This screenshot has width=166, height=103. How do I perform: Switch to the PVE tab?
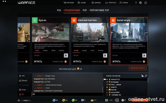59,10
